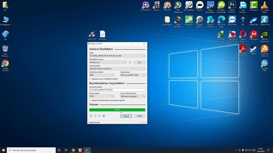273x153 pixels.
Task: Select the FastStone Photo Resizer shortcut
Action: (232, 37)
